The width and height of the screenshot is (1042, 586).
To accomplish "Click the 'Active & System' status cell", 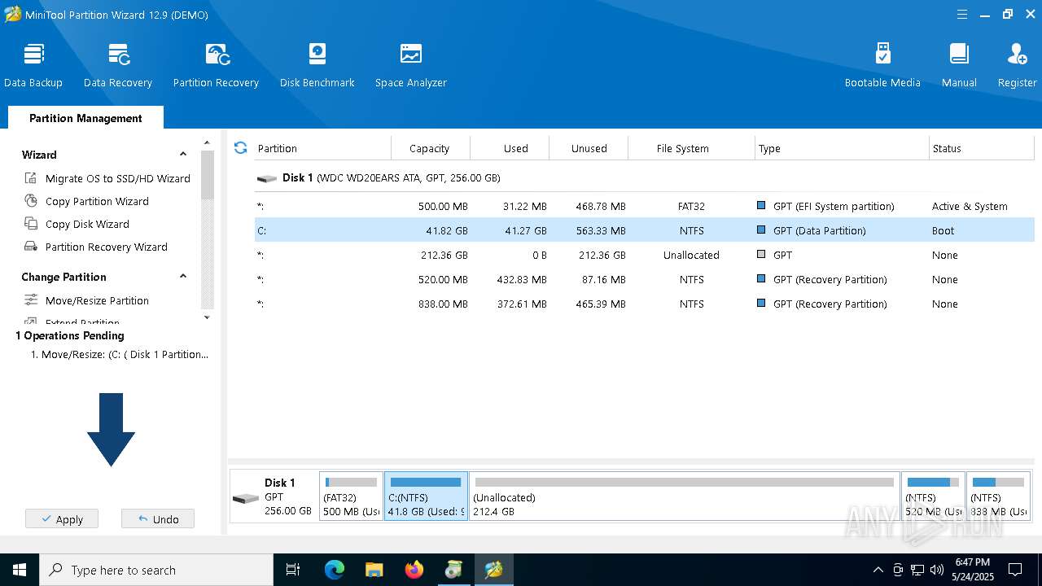I will pyautogui.click(x=970, y=206).
